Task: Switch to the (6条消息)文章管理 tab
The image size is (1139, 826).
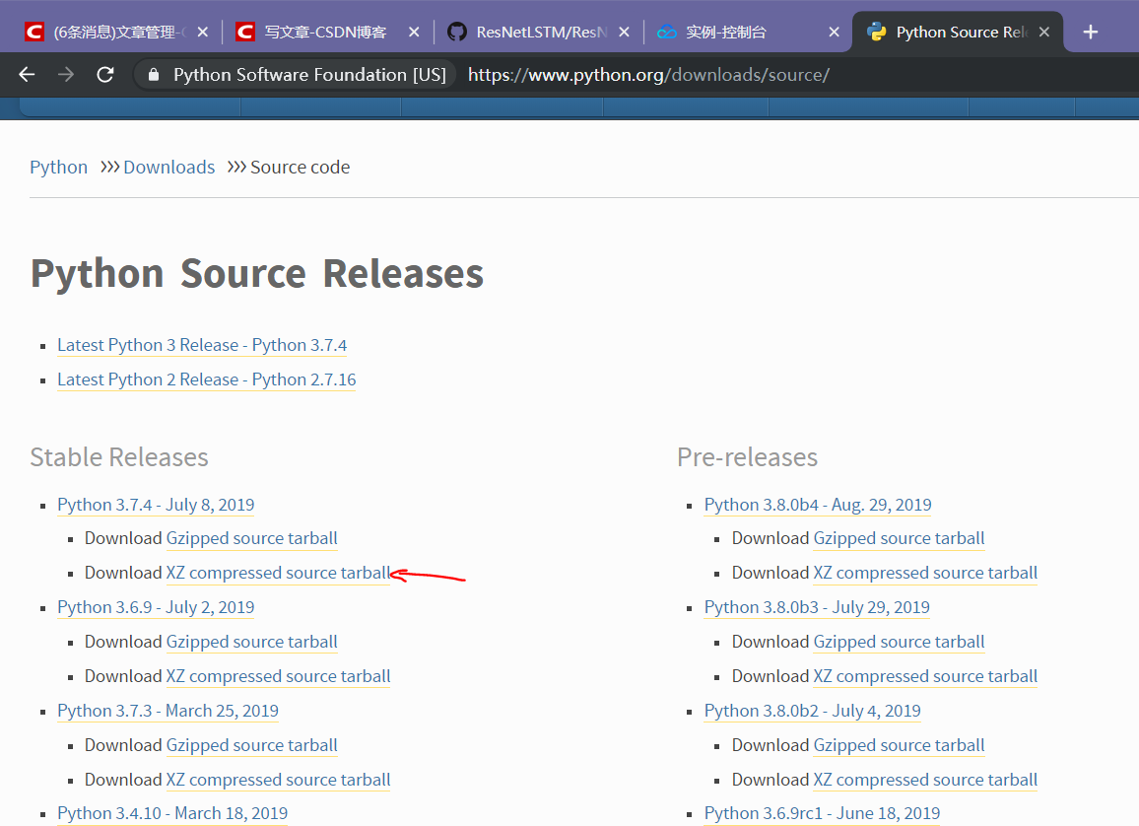Action: pyautogui.click(x=117, y=32)
